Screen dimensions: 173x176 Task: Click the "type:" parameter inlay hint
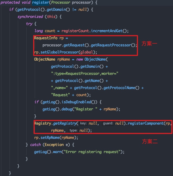pyautogui.click(x=73, y=130)
